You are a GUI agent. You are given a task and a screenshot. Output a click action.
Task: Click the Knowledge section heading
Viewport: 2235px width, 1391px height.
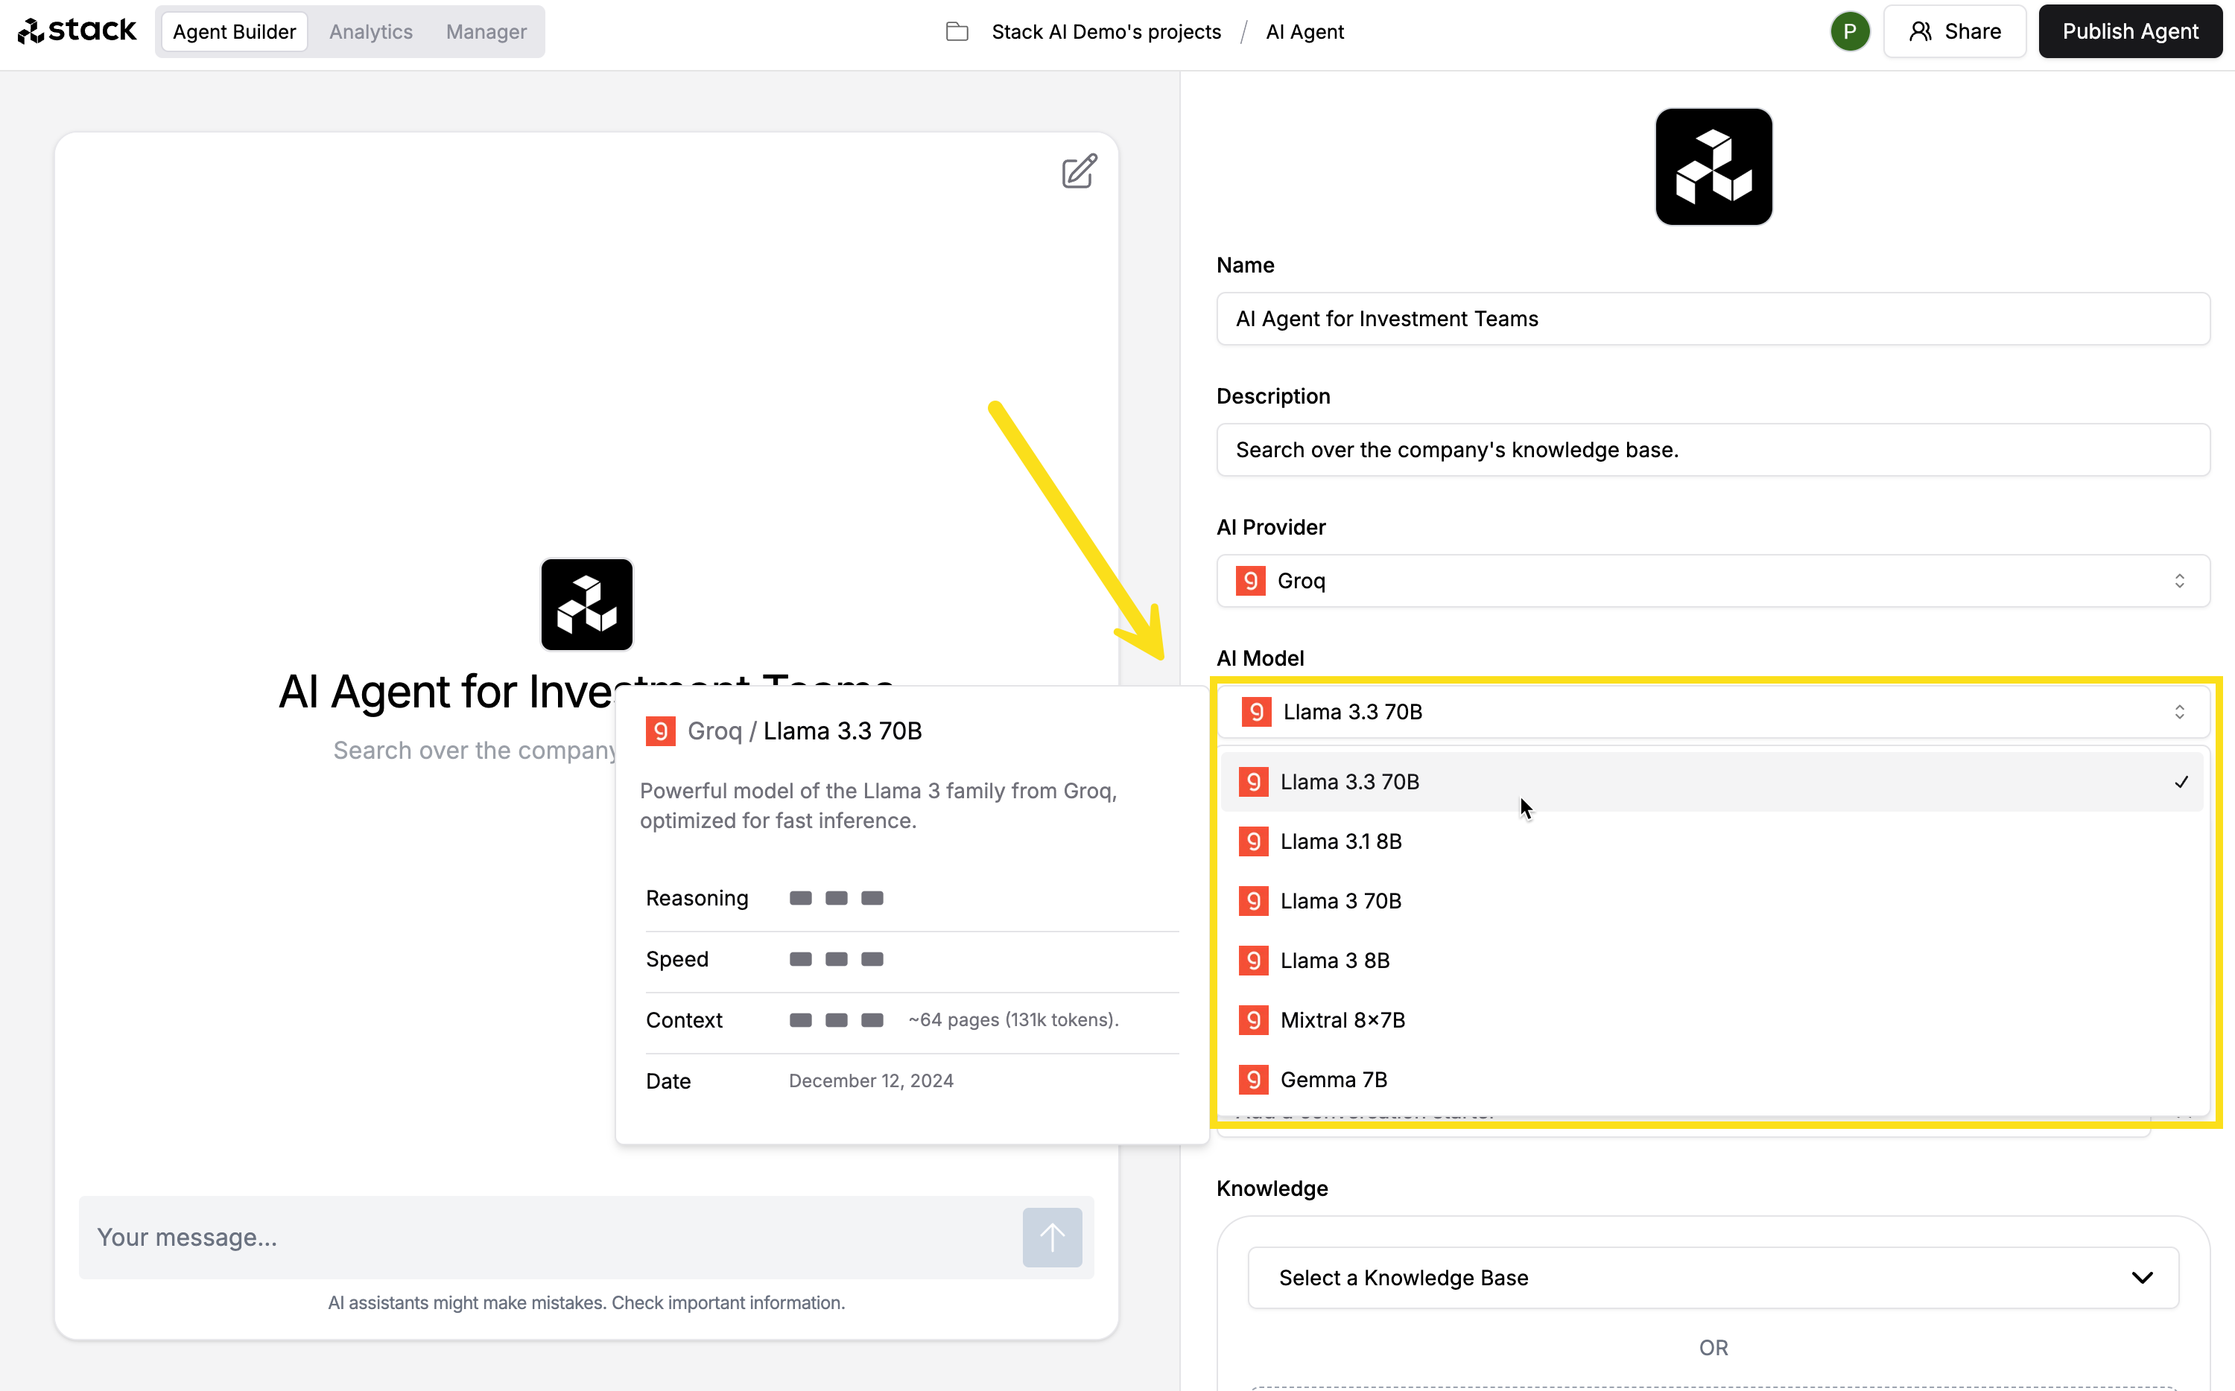tap(1272, 1188)
